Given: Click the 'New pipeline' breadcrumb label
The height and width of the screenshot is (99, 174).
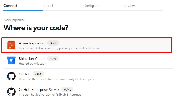Looking at the screenshot, I should (14, 20).
